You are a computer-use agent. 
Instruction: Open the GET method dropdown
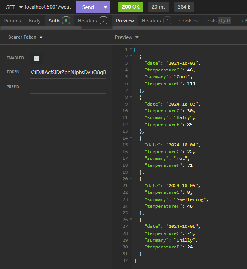coord(14,7)
